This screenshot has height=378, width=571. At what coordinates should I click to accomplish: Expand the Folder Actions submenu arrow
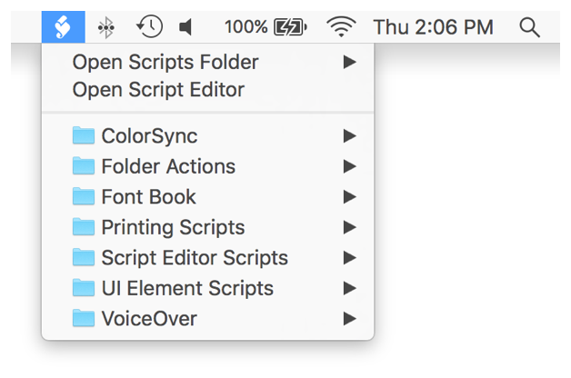348,167
